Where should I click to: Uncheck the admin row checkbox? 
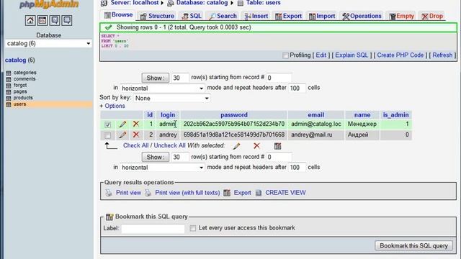pyautogui.click(x=107, y=124)
